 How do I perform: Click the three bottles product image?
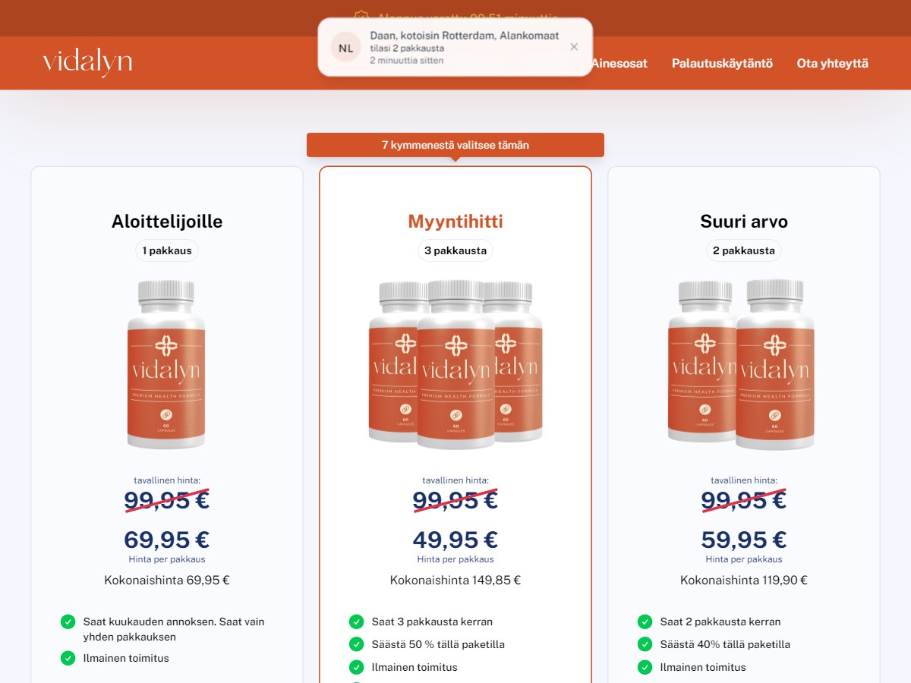(x=455, y=365)
